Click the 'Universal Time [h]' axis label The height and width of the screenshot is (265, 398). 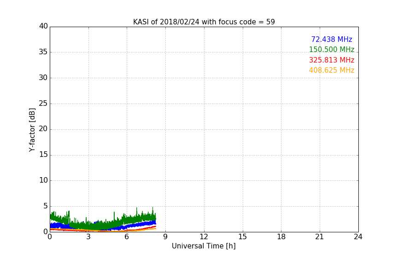point(204,246)
